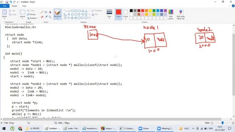Pick the yellow color swatch
This screenshot has width=235, height=132.
(x=150, y=11)
